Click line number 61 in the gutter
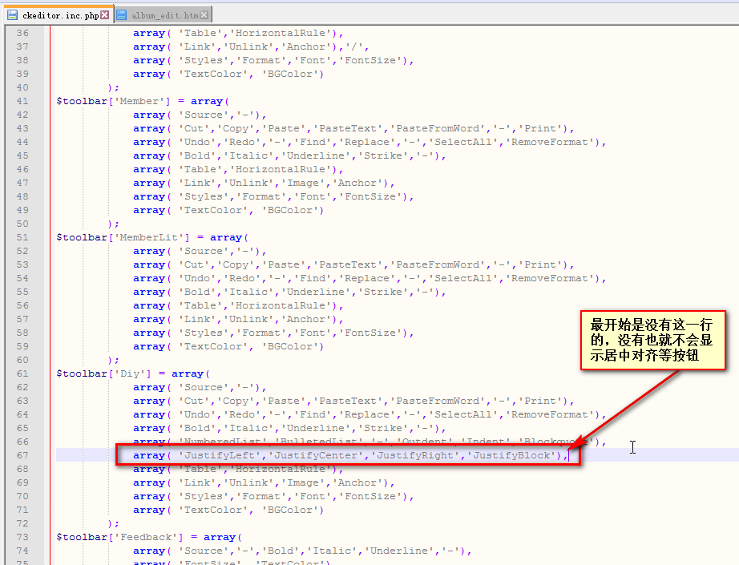 [22, 373]
